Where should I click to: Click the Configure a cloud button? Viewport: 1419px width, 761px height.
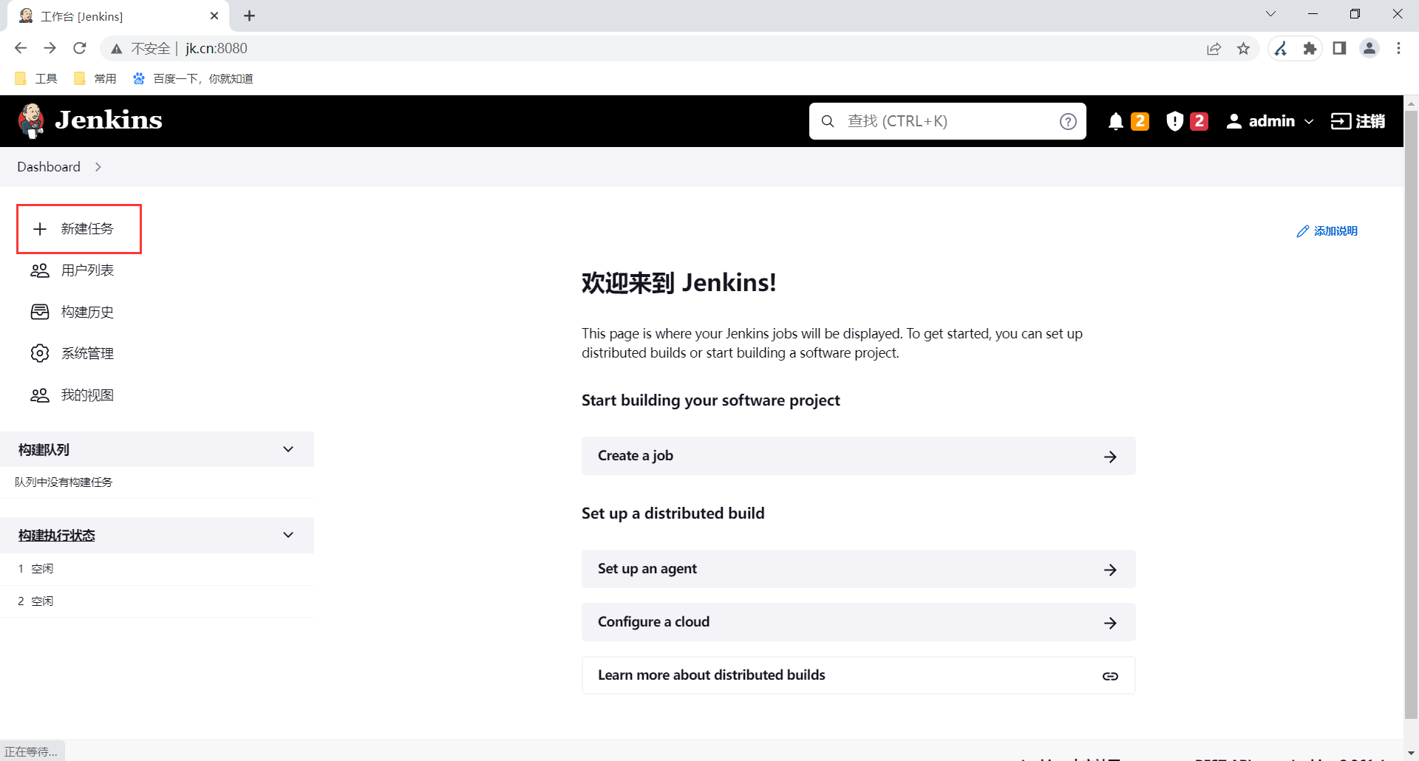[x=858, y=622]
